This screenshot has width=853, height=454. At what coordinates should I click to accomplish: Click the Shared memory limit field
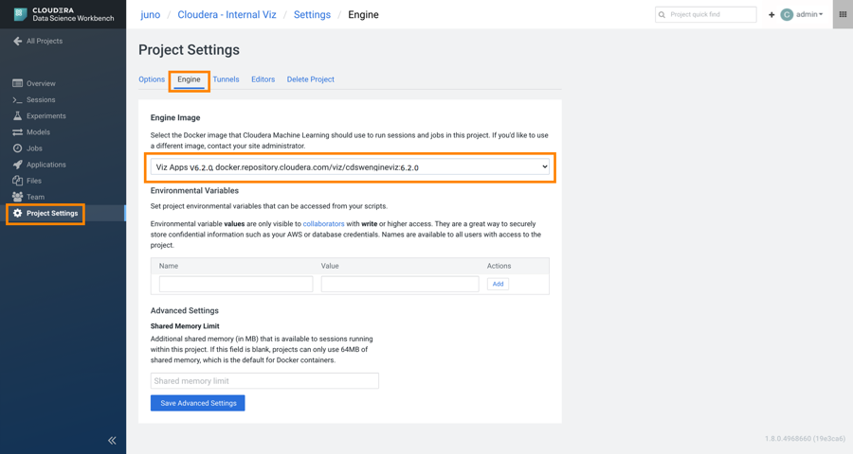264,381
